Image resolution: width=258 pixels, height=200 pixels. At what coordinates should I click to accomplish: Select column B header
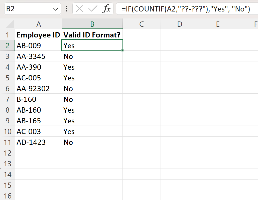pos(92,24)
